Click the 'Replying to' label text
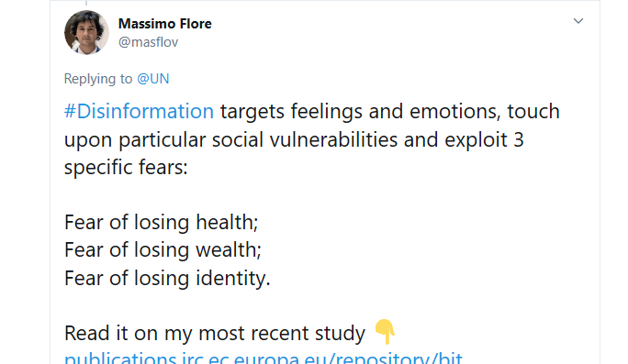 98,79
